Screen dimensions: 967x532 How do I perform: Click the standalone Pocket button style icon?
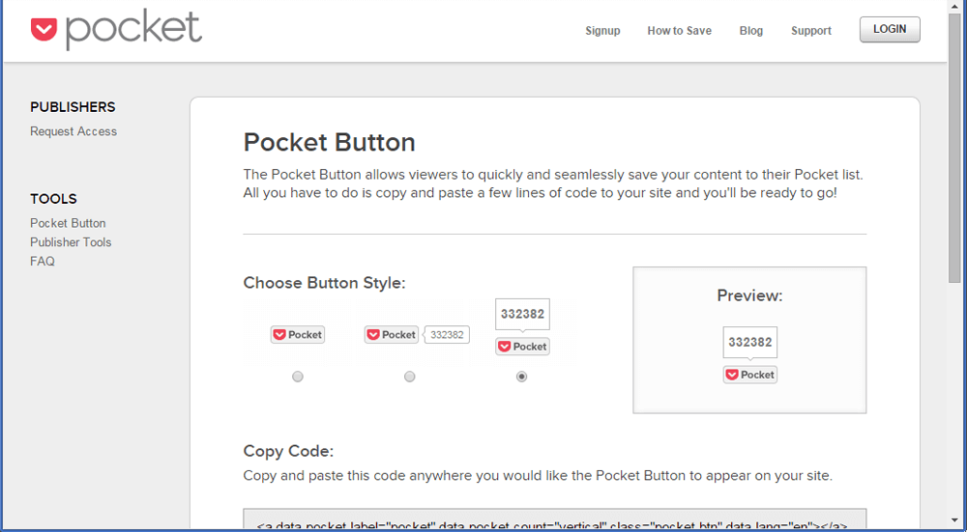297,335
